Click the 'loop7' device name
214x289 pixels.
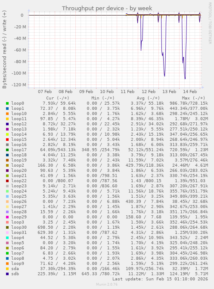pos(18,253)
